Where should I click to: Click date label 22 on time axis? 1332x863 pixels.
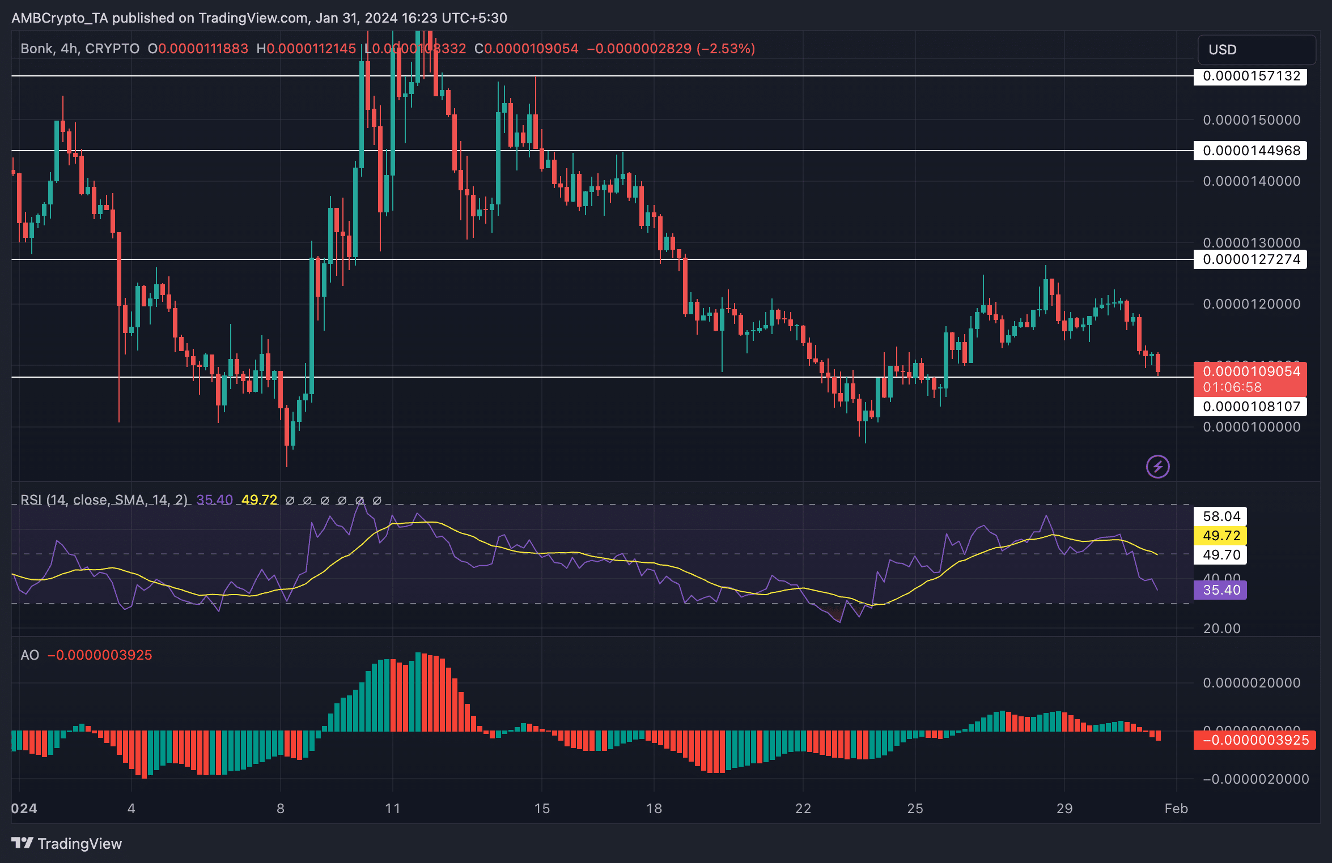[803, 809]
